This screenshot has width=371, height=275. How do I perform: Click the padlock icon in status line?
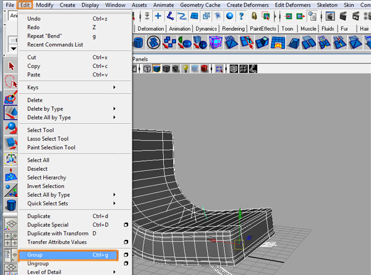[x=254, y=16]
